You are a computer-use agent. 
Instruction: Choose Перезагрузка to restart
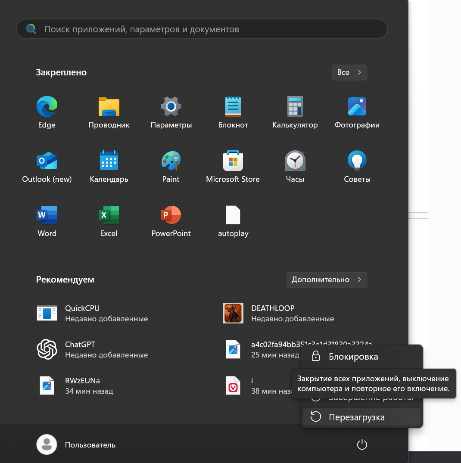362,417
